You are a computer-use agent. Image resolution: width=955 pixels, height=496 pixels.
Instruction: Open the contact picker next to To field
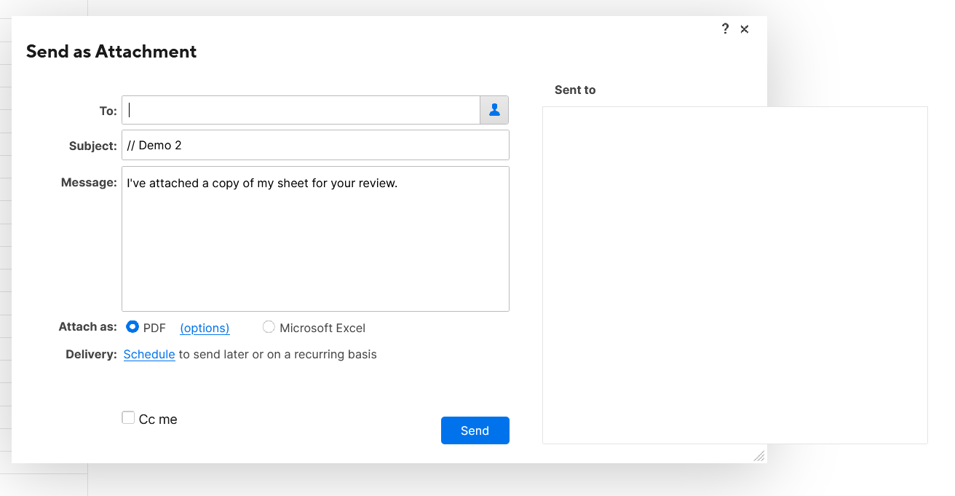point(494,110)
